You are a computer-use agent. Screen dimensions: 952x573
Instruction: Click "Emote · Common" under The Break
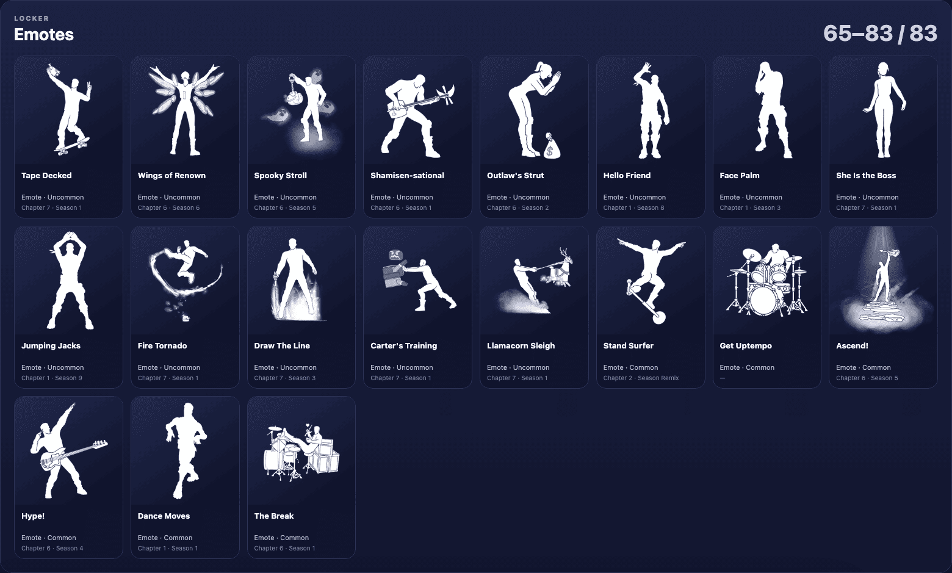tap(281, 538)
